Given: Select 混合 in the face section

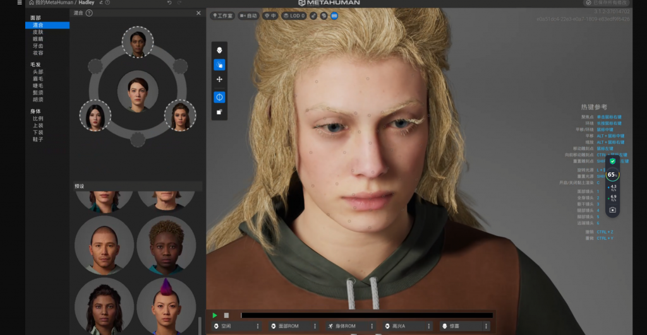Looking at the screenshot, I should pos(47,25).
